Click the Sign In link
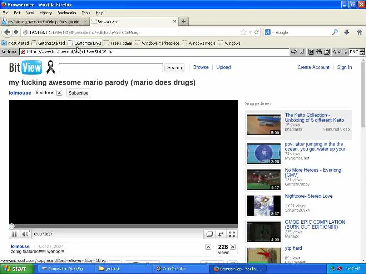Viewport: 366px width, 274px height. pos(344,67)
